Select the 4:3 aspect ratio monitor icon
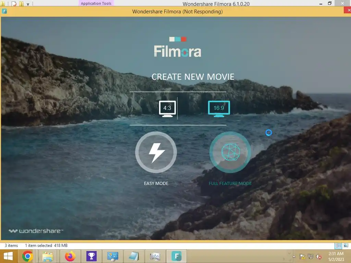This screenshot has height=263, width=351. pyautogui.click(x=167, y=109)
